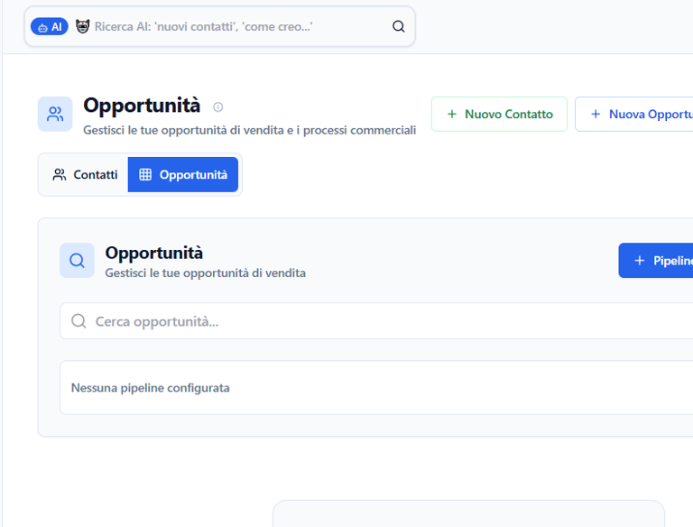Click the blue search icon in Opportunità card
Image resolution: width=693 pixels, height=527 pixels.
77,261
